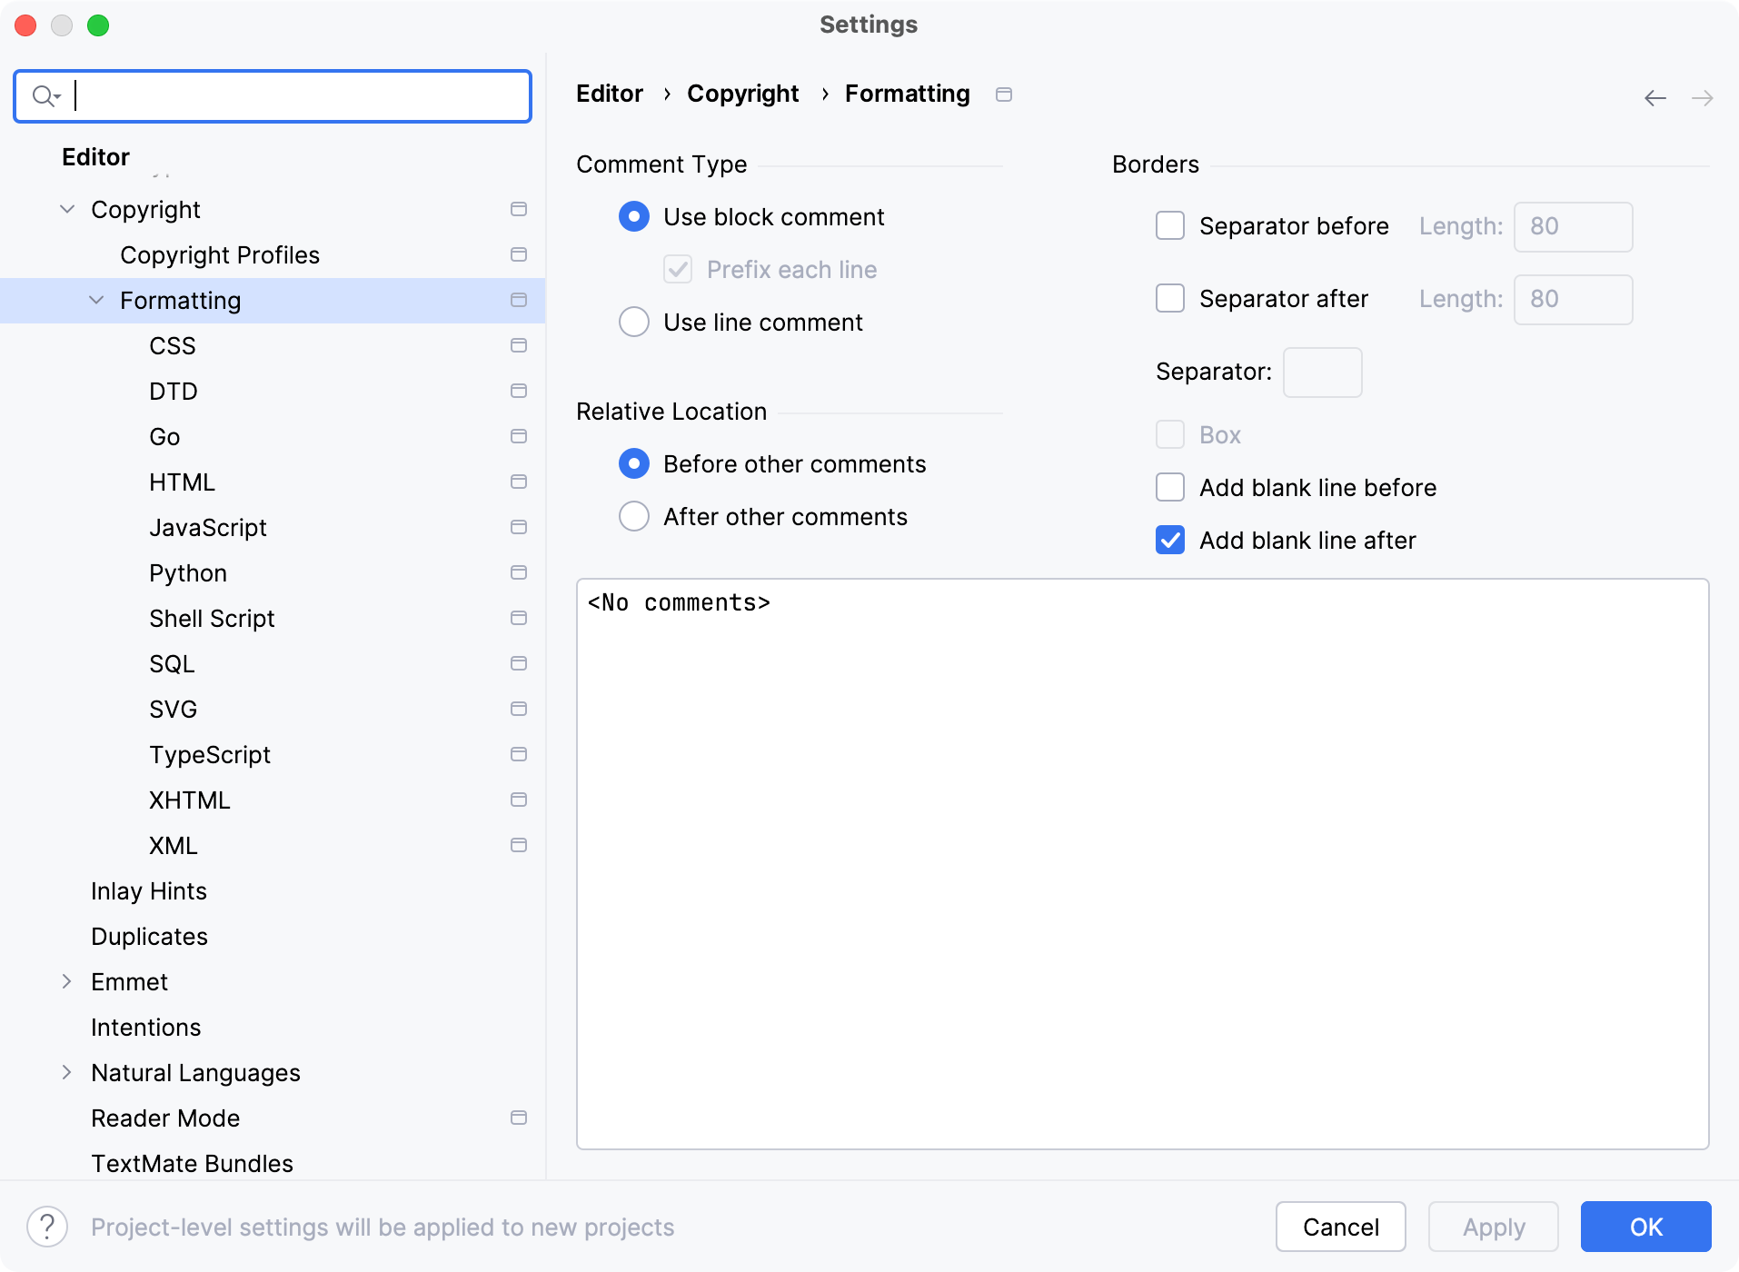Click the Separator text field

(1322, 372)
